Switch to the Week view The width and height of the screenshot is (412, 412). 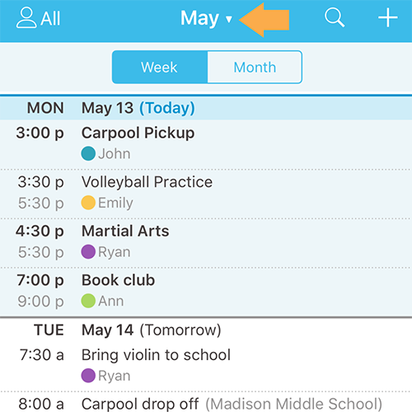pos(160,67)
